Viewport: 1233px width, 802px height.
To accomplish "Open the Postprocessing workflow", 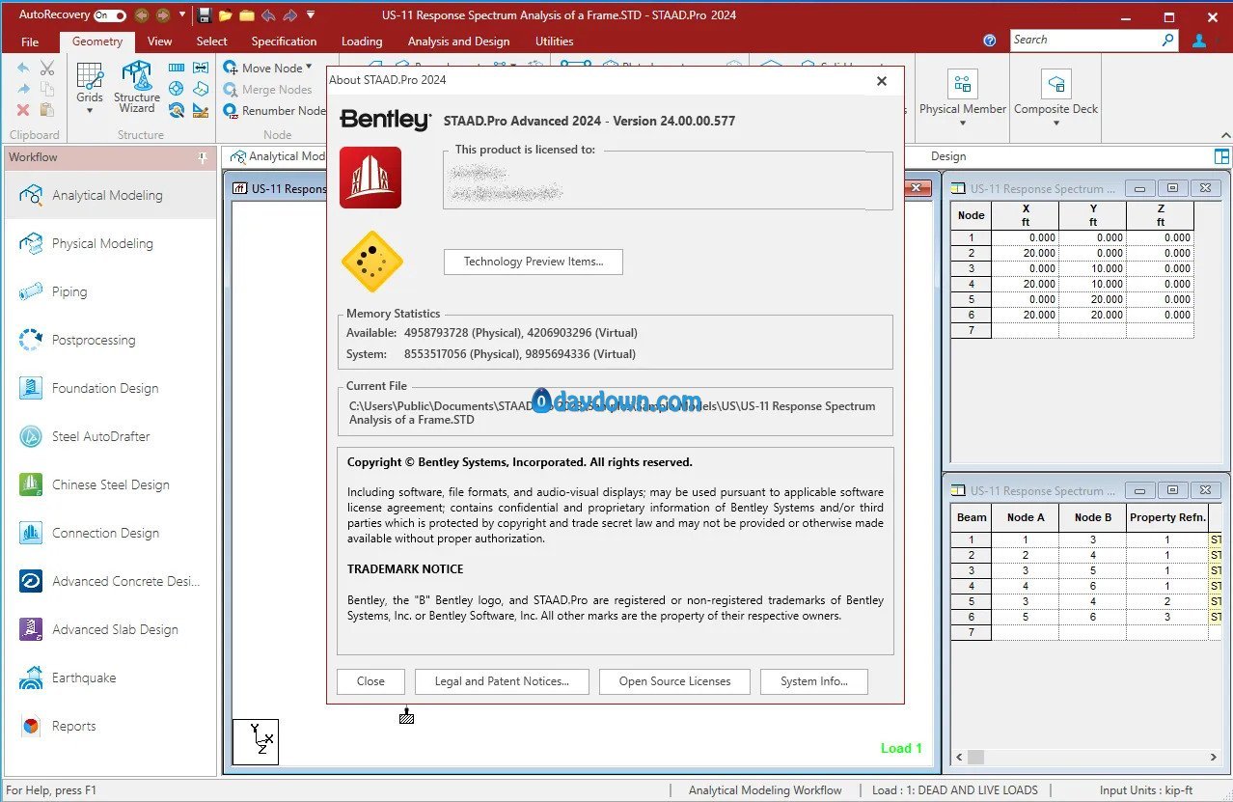I will [93, 340].
